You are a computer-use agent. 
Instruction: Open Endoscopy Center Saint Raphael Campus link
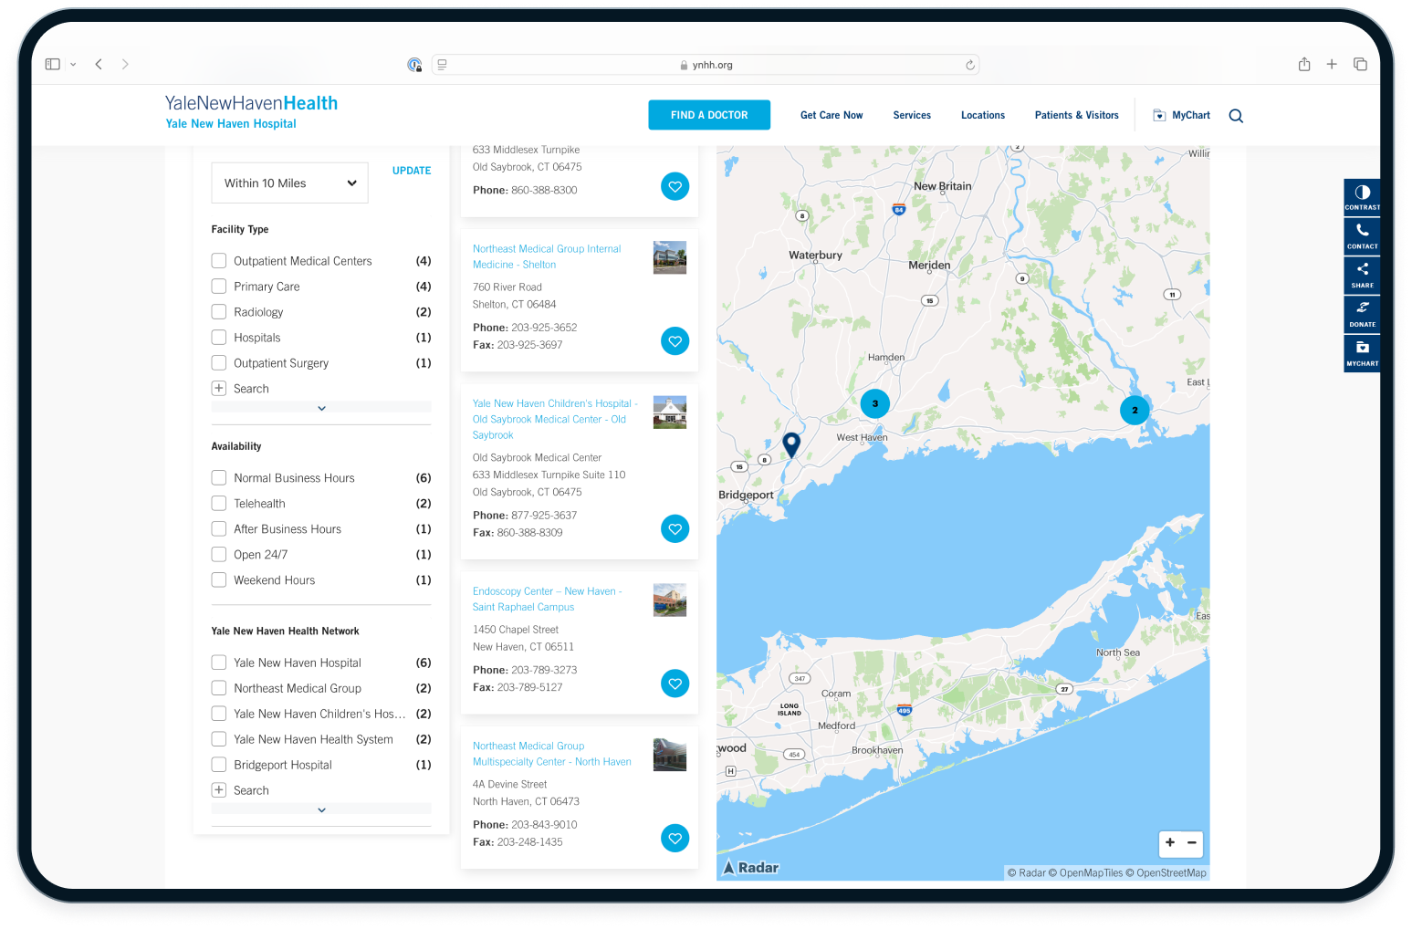tap(547, 599)
